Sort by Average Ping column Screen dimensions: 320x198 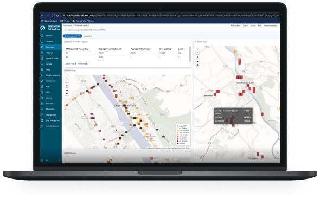(x=165, y=49)
